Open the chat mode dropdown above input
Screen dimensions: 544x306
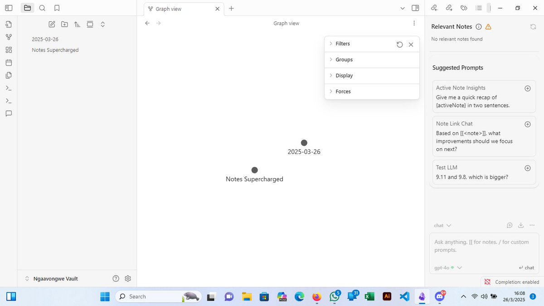pos(442,225)
